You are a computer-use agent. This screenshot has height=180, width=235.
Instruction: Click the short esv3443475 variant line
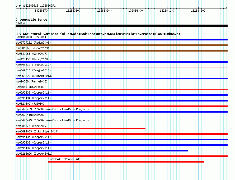(37, 123)
